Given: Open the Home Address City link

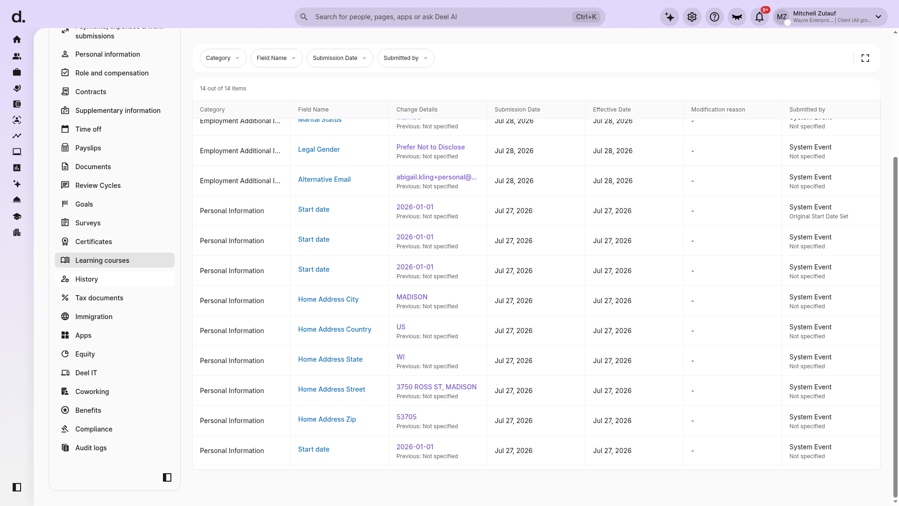Looking at the screenshot, I should click(328, 299).
